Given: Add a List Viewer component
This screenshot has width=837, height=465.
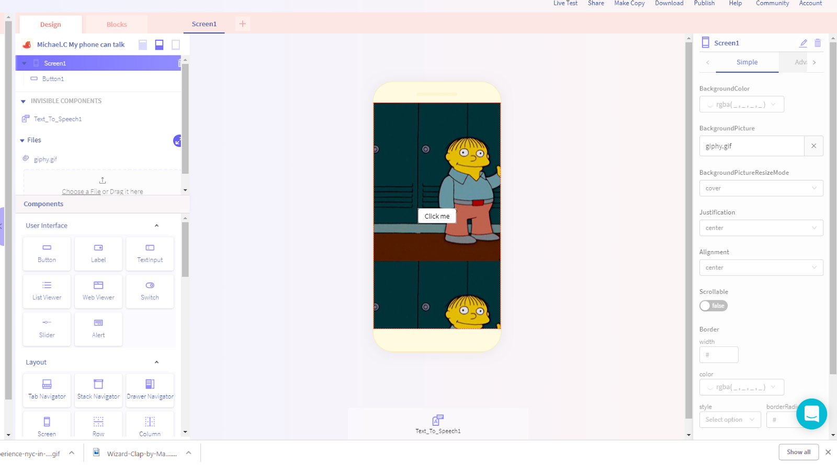Looking at the screenshot, I should coord(47,291).
